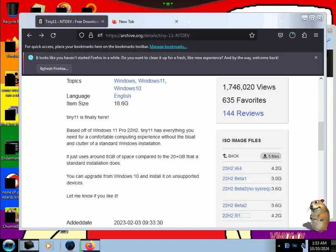
Task: Open site permissions icon in address bar
Action: (100, 35)
